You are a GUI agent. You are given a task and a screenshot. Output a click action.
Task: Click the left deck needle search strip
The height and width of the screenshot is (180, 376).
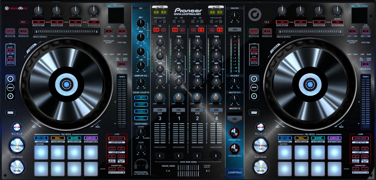pos(66,31)
